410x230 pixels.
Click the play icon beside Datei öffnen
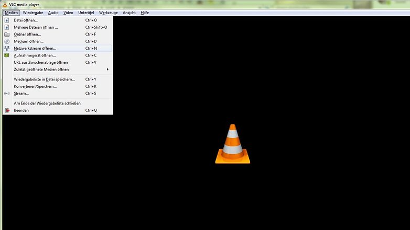point(7,20)
